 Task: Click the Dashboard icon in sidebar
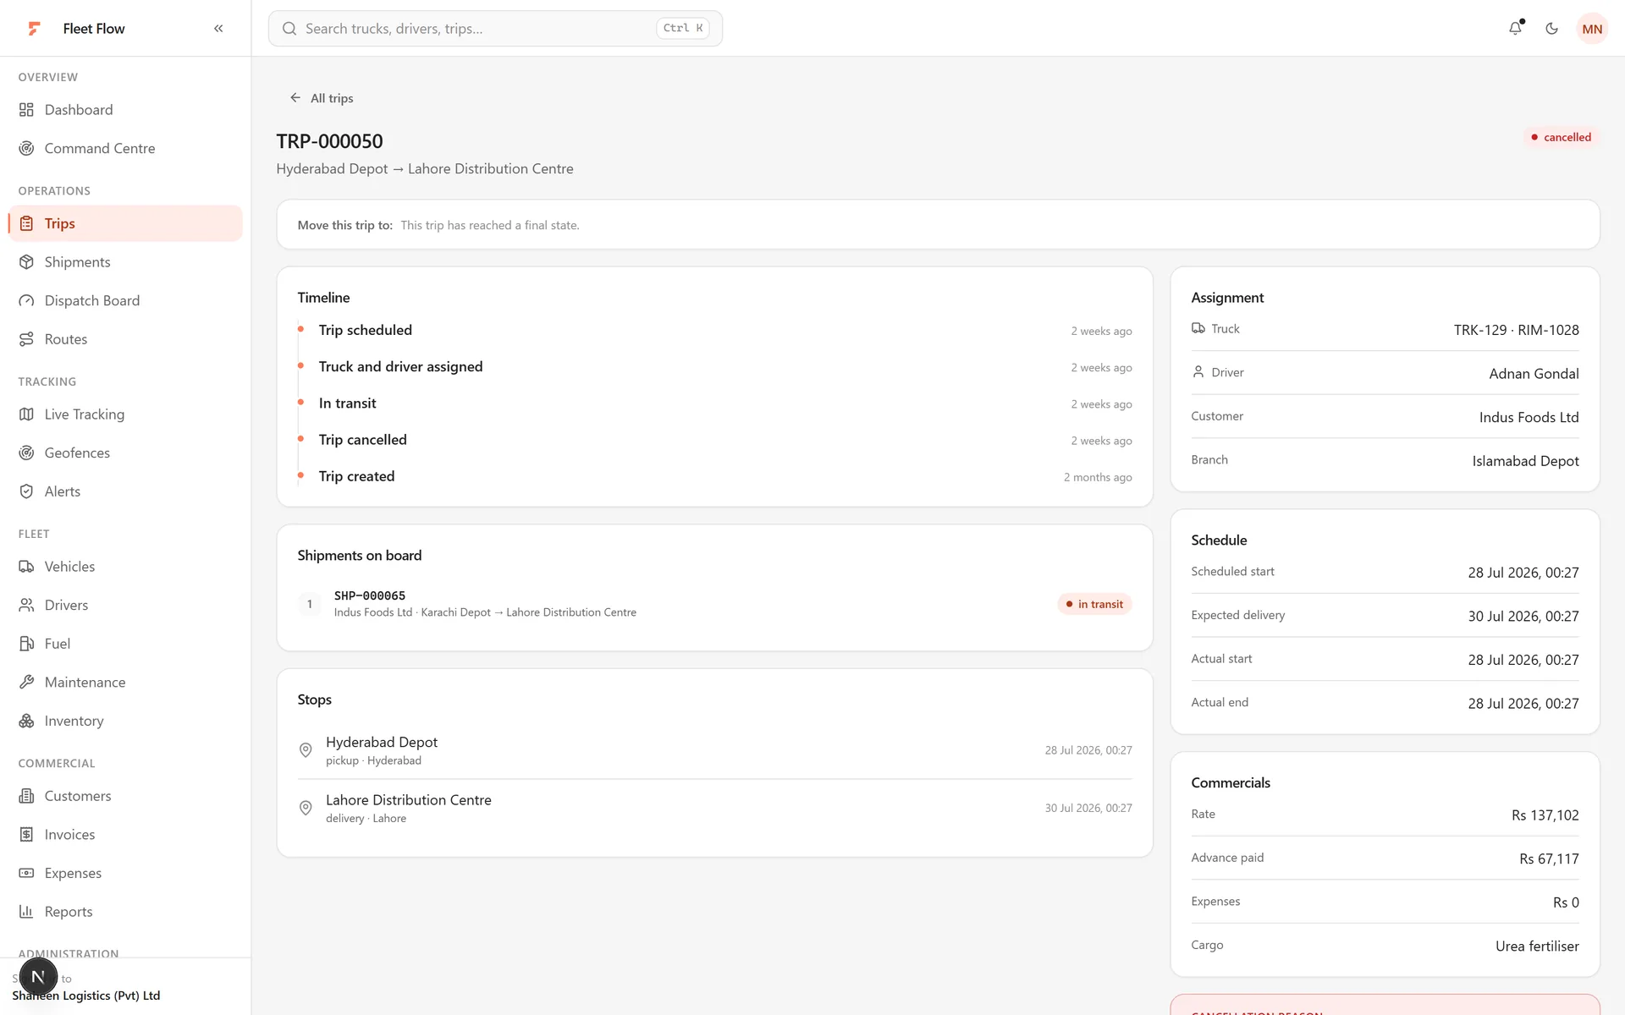(x=27, y=110)
